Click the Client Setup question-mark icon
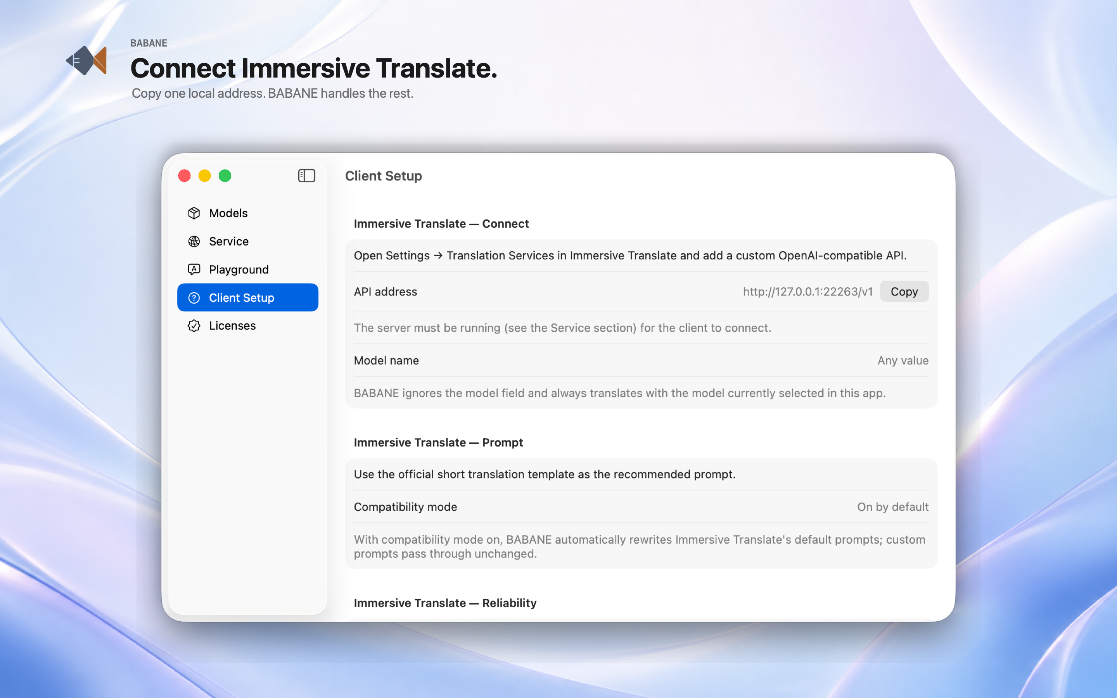Image resolution: width=1117 pixels, height=698 pixels. coord(194,298)
